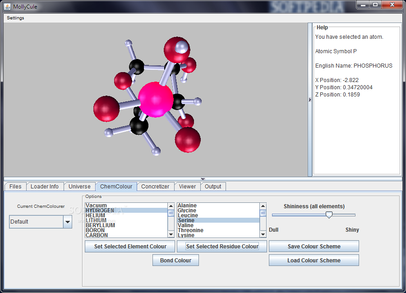Select Lysine in the residue list
406x293 pixels.
click(x=218, y=235)
